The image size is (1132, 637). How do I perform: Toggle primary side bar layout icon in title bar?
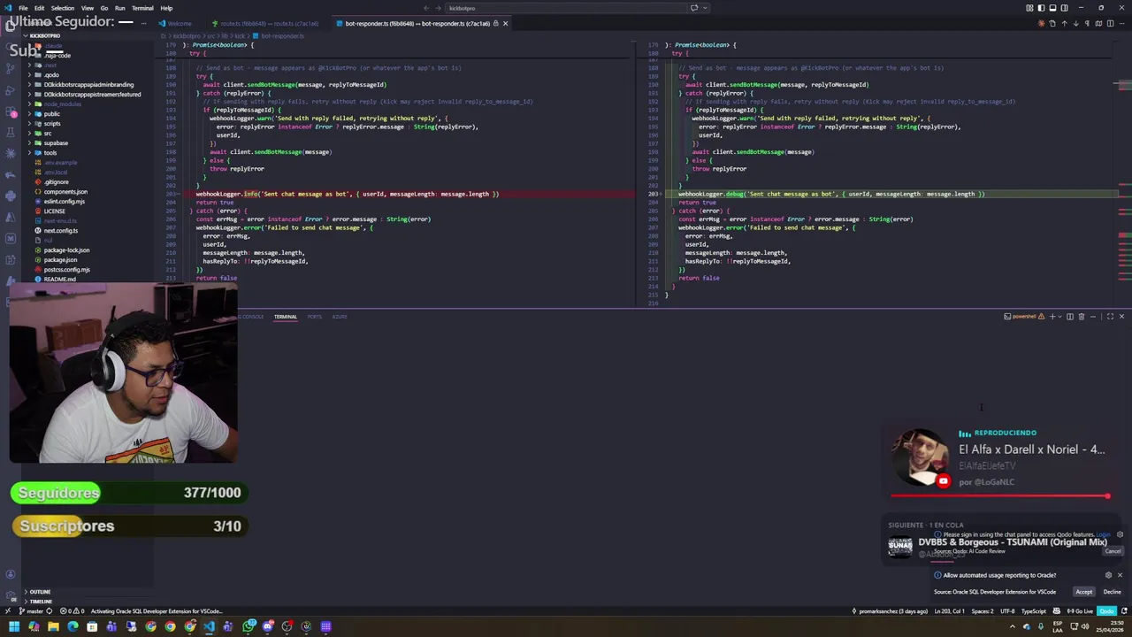click(x=1041, y=8)
